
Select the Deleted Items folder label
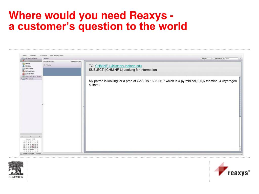tap(30, 71)
